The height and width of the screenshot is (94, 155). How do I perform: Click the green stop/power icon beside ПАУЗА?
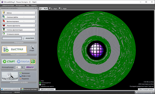click(x=33, y=61)
